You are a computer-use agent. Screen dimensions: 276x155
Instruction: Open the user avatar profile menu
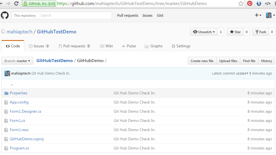coord(270,15)
